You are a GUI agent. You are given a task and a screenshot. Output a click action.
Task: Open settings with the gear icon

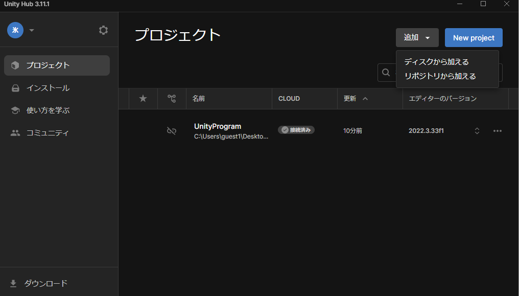click(x=103, y=30)
